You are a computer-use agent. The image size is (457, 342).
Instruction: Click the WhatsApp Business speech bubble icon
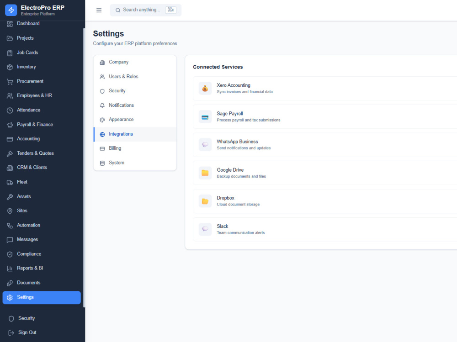pyautogui.click(x=205, y=144)
